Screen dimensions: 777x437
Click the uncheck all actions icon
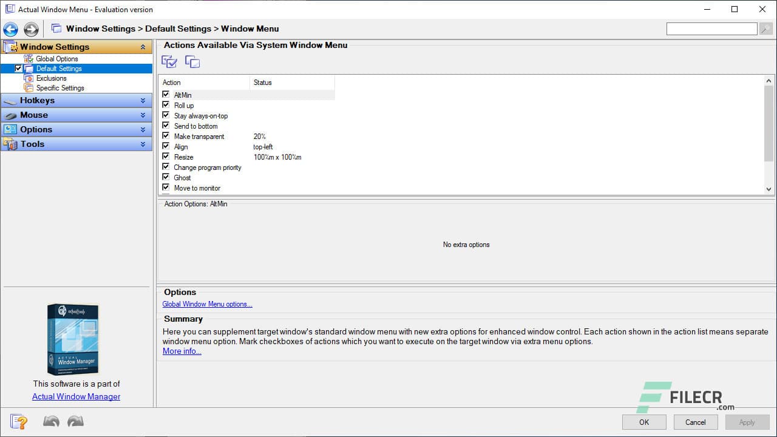click(x=192, y=61)
